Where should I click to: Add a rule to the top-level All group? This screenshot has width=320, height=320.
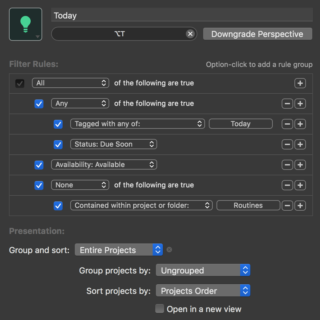click(x=300, y=83)
